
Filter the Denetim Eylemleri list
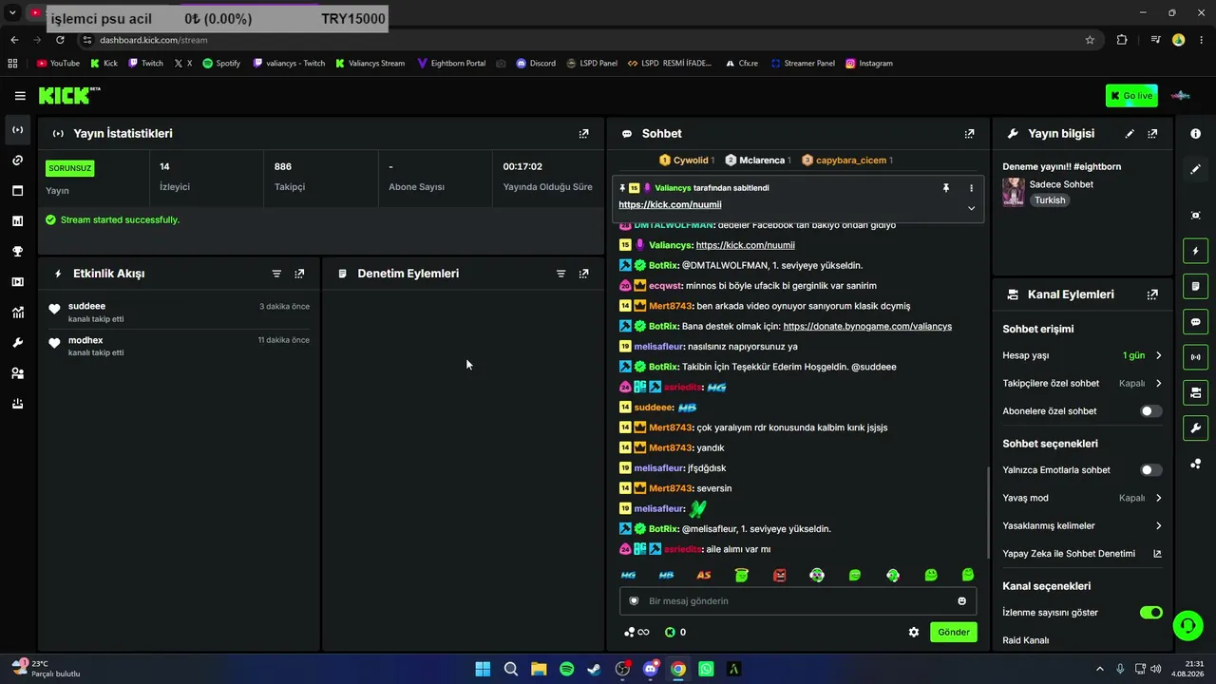tap(560, 274)
